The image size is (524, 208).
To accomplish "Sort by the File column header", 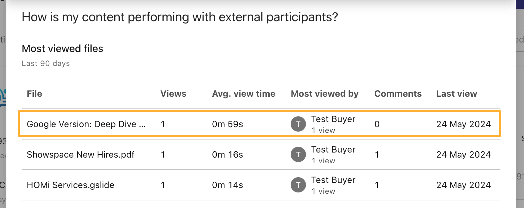I will click(x=34, y=94).
